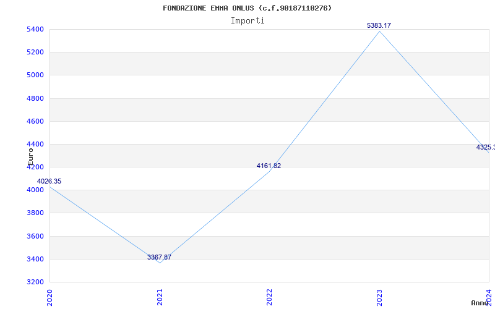Click the 2024 x-axis label
The width and height of the screenshot is (495, 309).
pyautogui.click(x=489, y=297)
